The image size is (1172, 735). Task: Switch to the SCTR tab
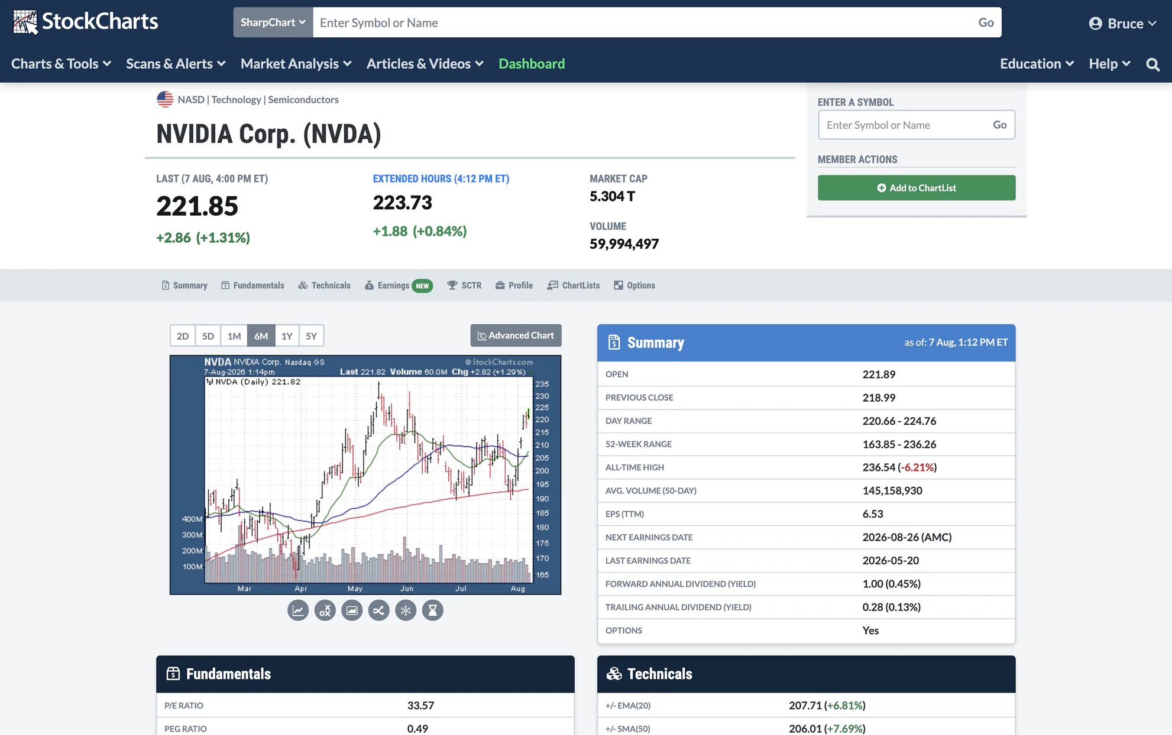click(464, 285)
